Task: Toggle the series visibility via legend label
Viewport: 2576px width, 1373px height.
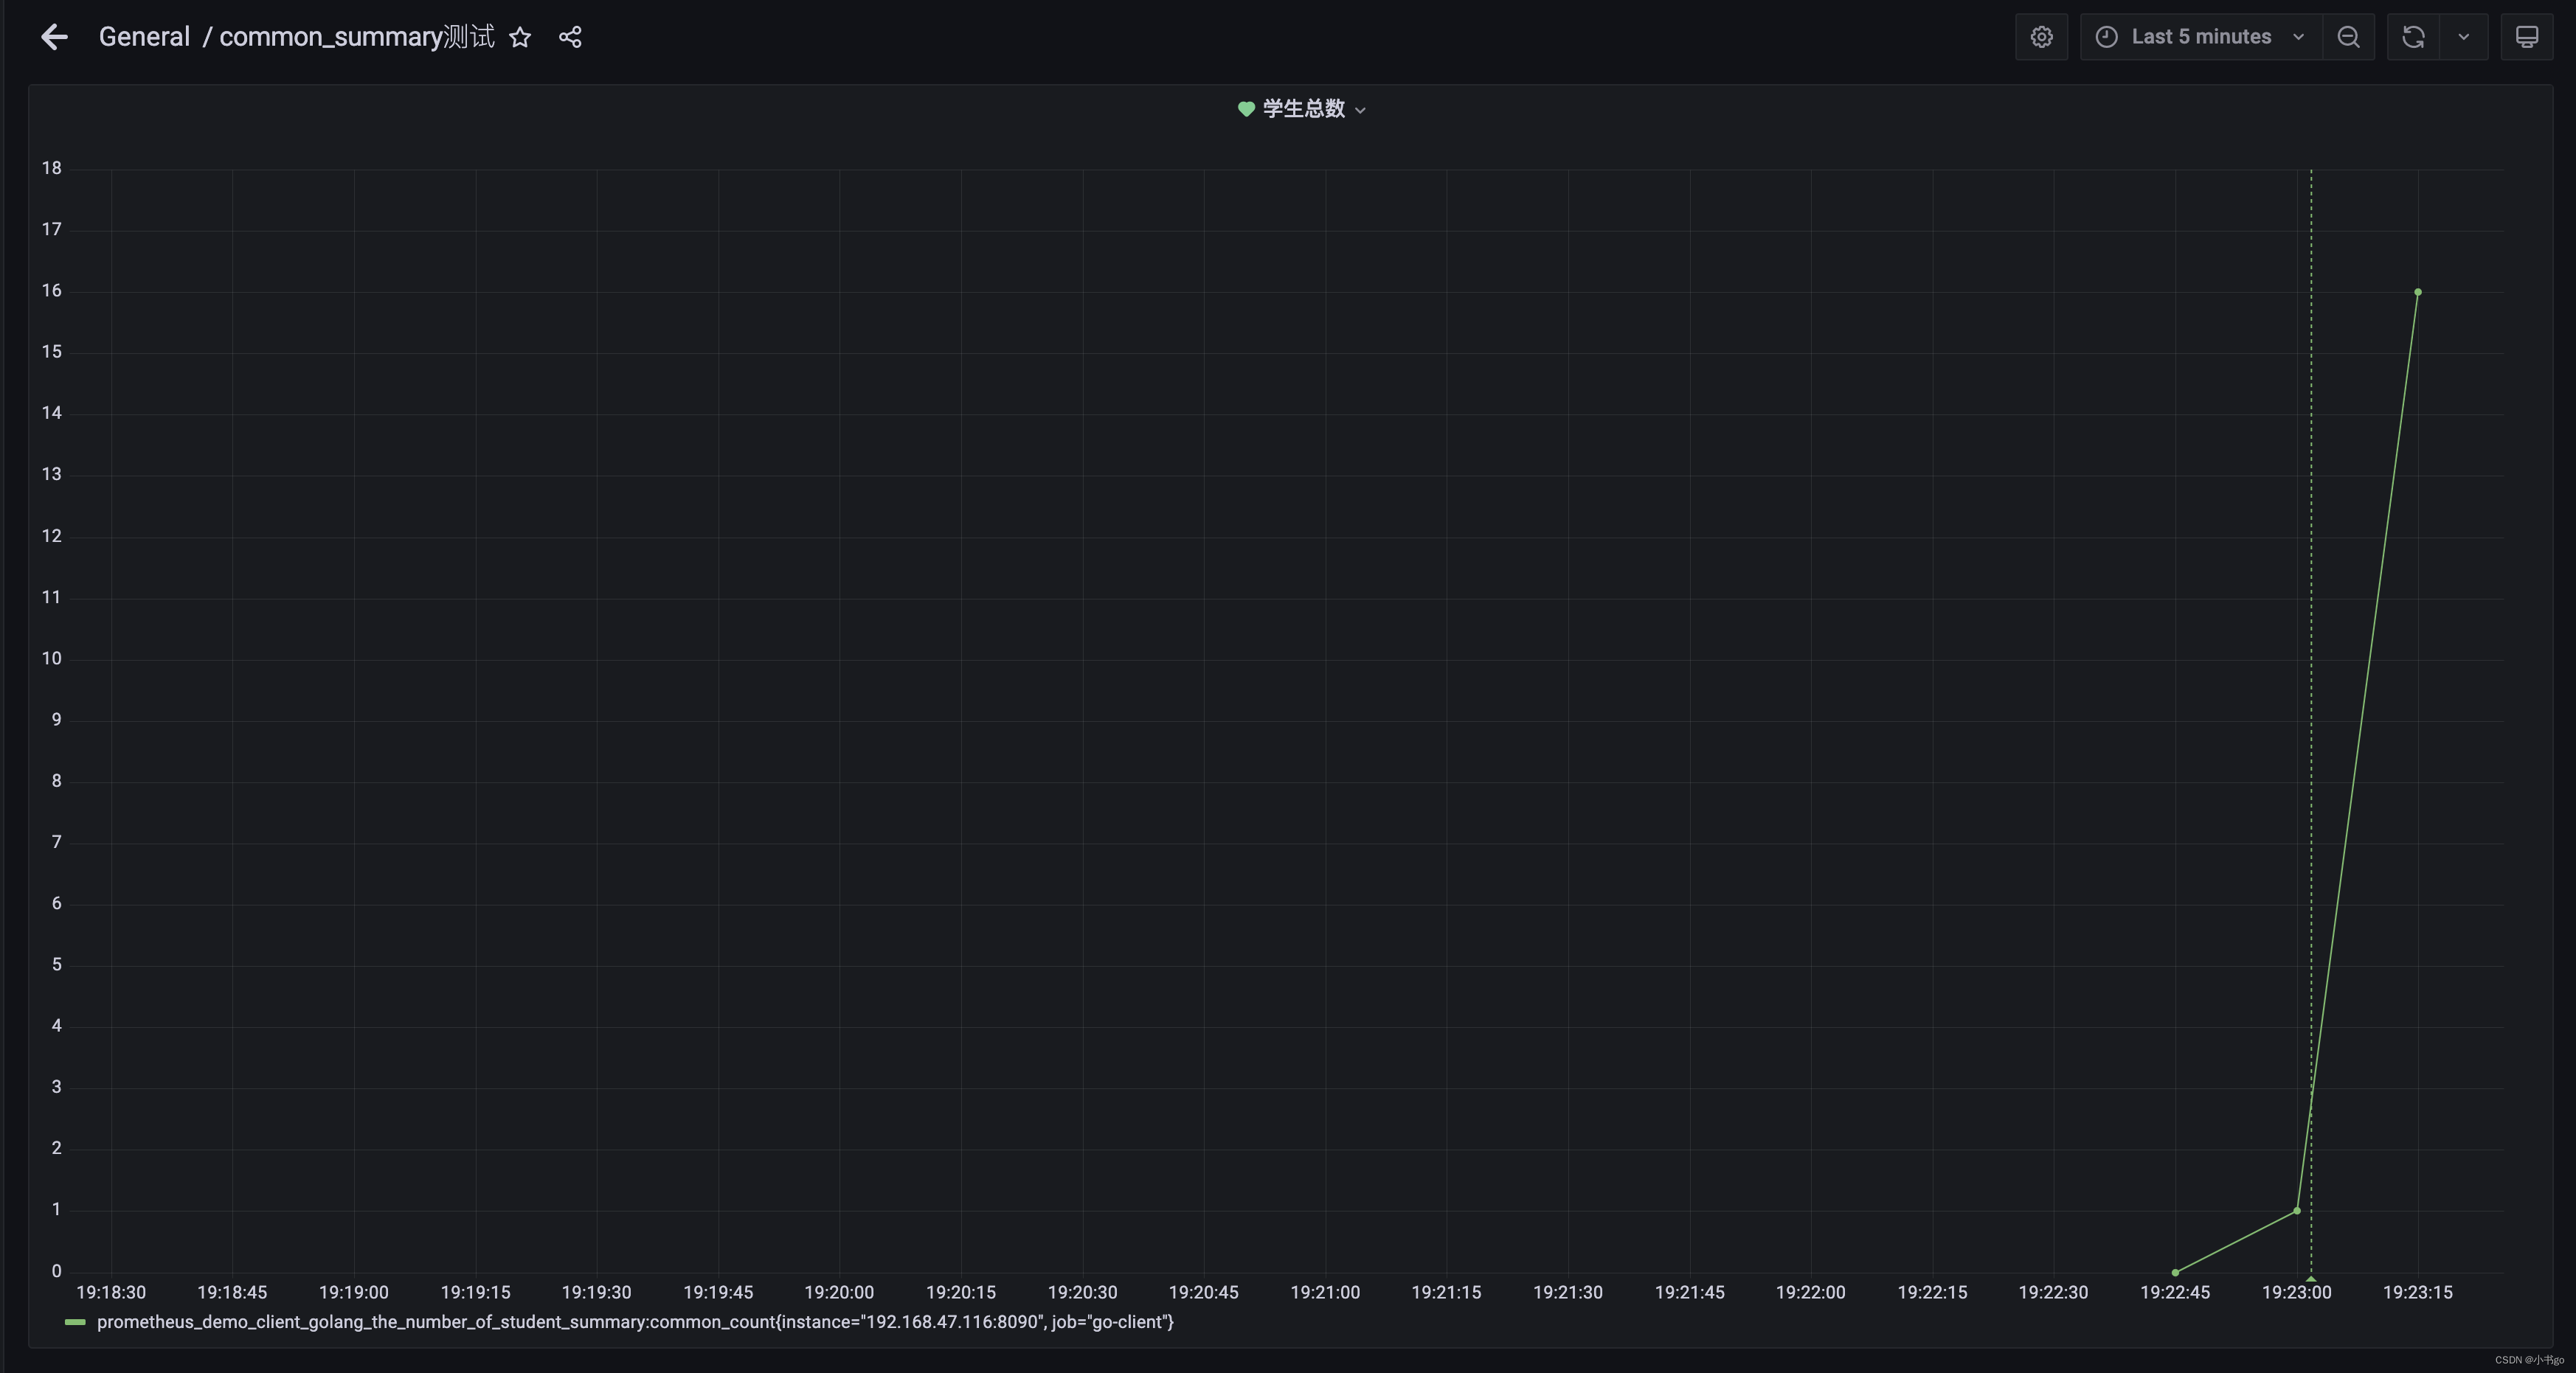Action: 634,1322
